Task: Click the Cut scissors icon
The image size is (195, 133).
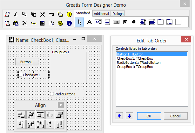Action: click(16, 14)
